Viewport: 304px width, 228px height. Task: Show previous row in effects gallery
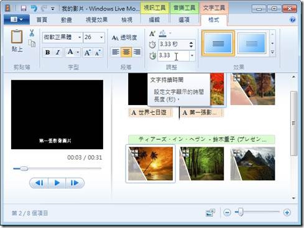[x=272, y=34]
